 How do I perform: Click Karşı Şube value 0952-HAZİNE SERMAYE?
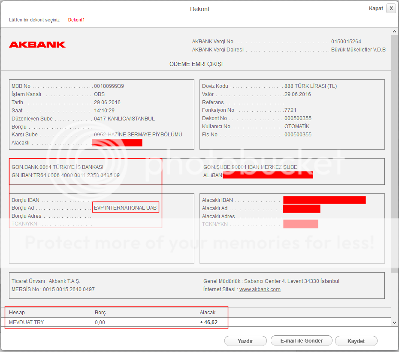[138, 134]
